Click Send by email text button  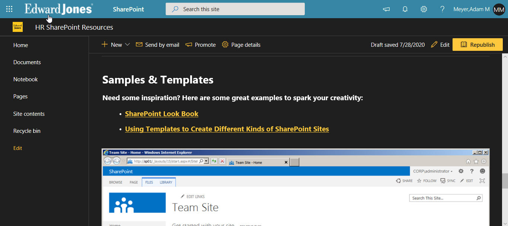[162, 45]
